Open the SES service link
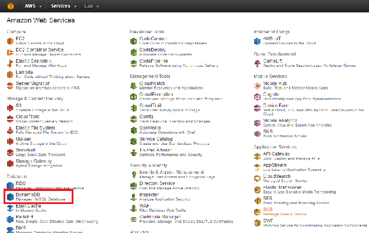The image size is (369, 233). tap(268, 198)
